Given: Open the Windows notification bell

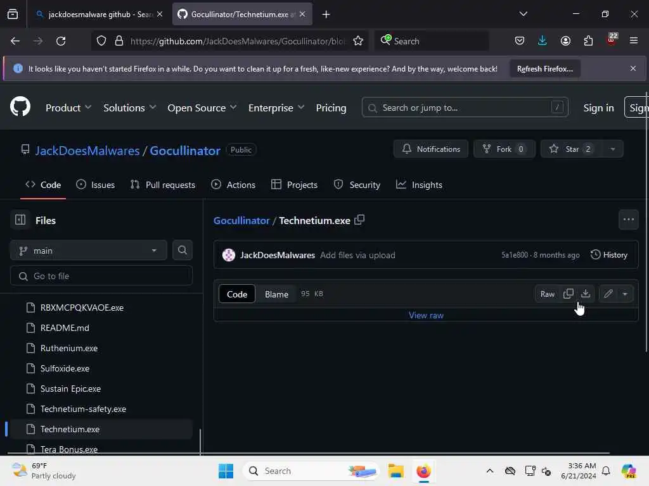Looking at the screenshot, I should 605,471.
